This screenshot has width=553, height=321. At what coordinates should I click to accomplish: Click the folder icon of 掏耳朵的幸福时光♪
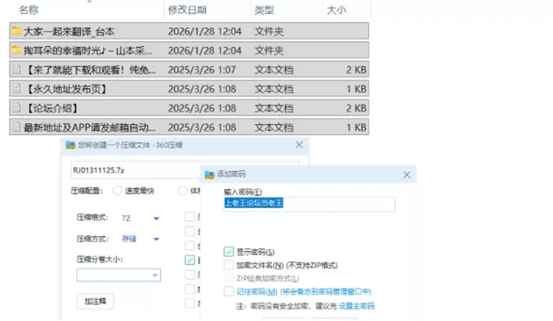(x=16, y=50)
